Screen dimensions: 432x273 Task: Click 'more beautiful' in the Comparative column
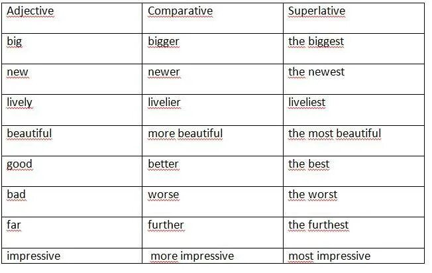pyautogui.click(x=186, y=133)
